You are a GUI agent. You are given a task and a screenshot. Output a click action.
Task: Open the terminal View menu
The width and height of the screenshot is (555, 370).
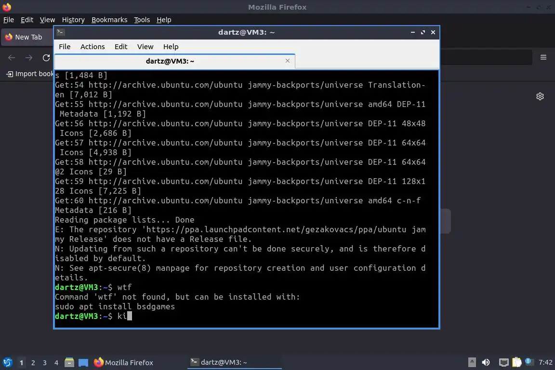coord(145,47)
